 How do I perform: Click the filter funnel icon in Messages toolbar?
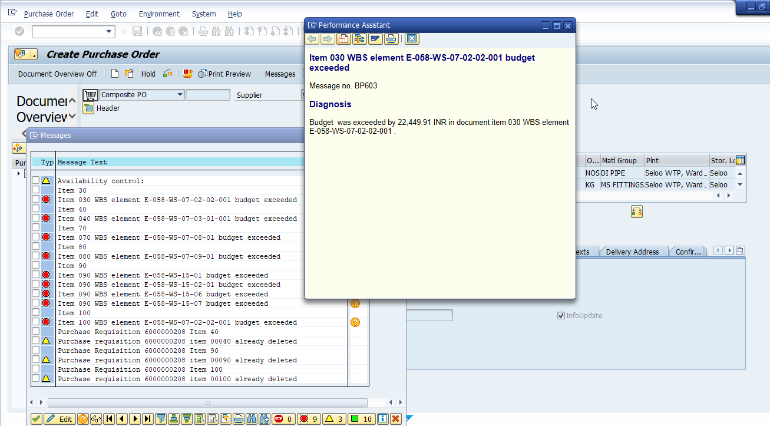click(161, 419)
